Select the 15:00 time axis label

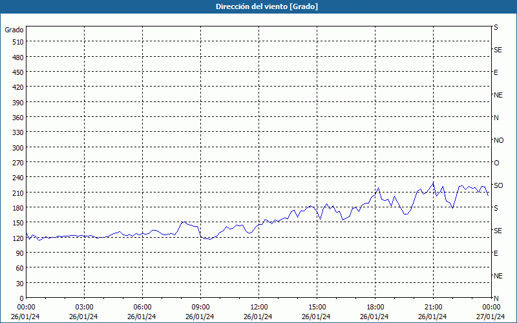317,307
